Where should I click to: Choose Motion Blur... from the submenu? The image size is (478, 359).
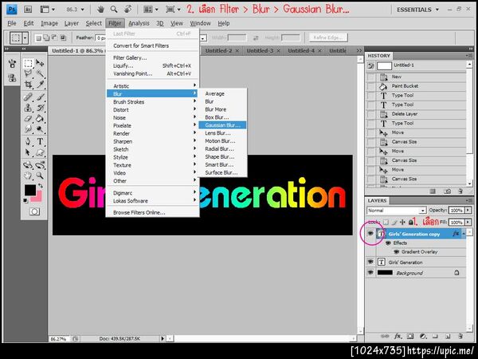click(x=220, y=141)
